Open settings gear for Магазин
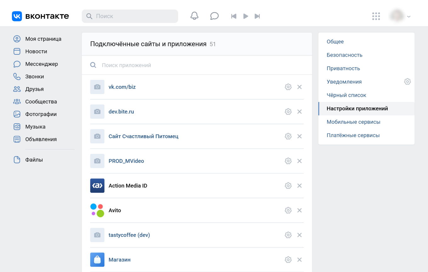This screenshot has width=428, height=272. [x=288, y=260]
